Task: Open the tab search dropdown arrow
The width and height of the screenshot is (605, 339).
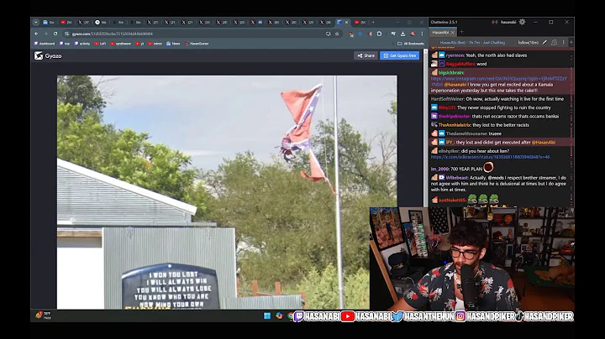Action: point(36,23)
